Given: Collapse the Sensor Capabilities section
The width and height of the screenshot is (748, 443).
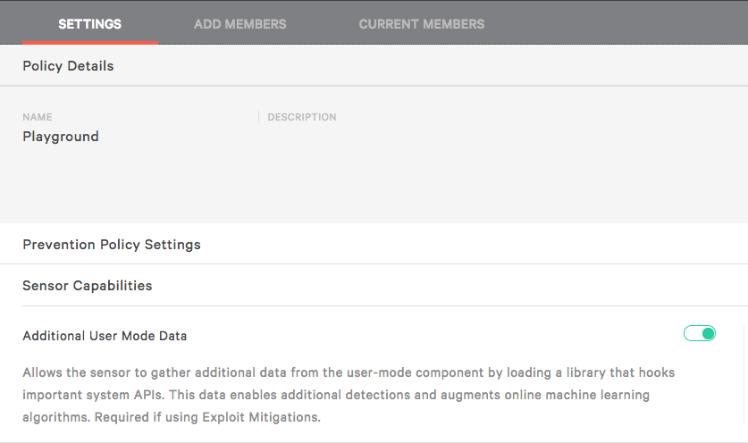Looking at the screenshot, I should [x=88, y=286].
